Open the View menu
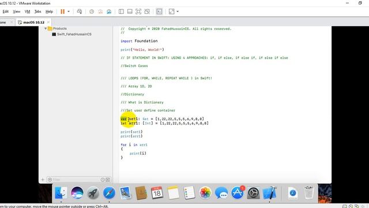Screen dimensions: 369x208 [16, 12]
